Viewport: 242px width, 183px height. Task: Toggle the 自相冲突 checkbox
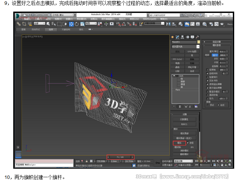(207, 73)
